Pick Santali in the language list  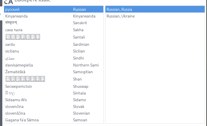(x=54, y=37)
